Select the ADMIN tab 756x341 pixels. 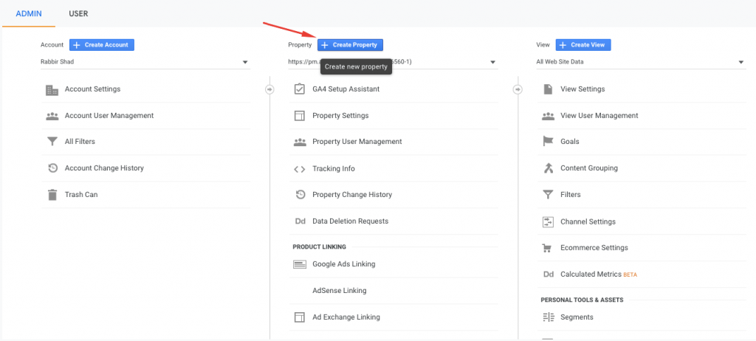pos(28,14)
